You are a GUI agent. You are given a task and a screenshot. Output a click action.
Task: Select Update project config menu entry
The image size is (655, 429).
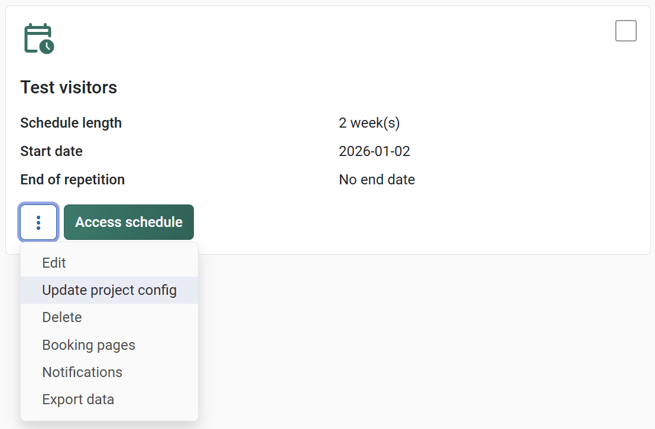[x=109, y=290]
